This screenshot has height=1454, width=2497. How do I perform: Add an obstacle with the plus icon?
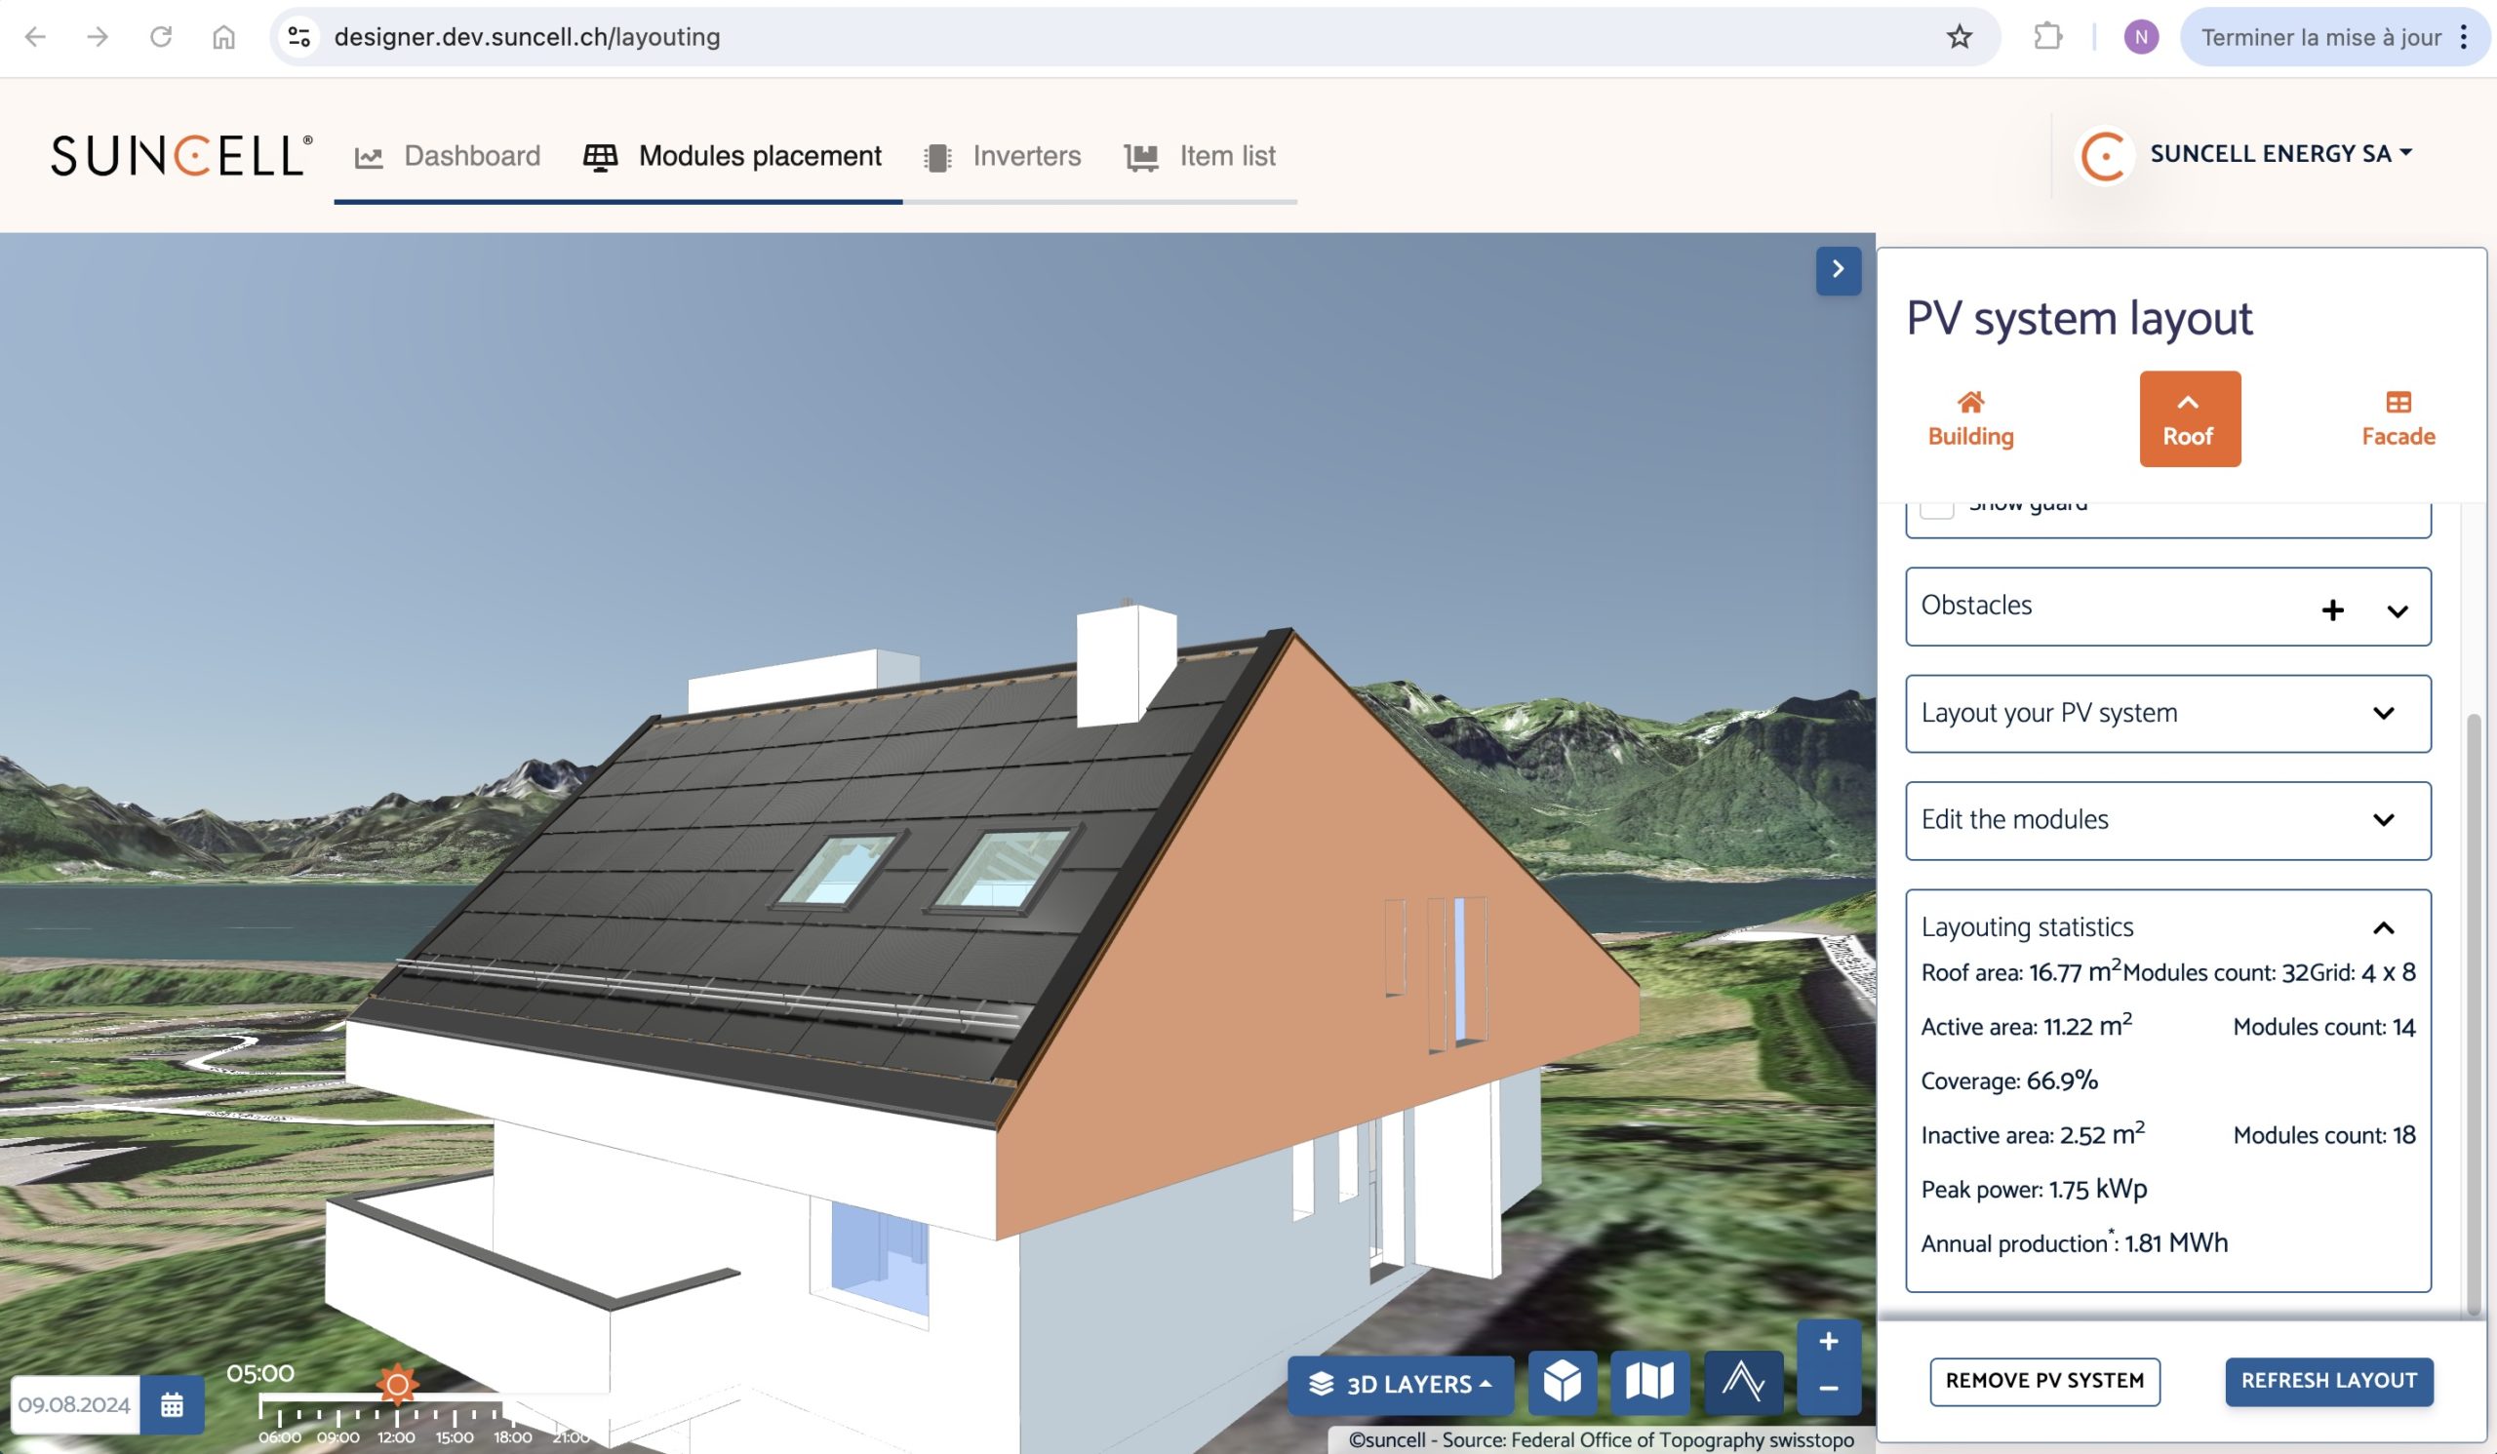click(2332, 610)
